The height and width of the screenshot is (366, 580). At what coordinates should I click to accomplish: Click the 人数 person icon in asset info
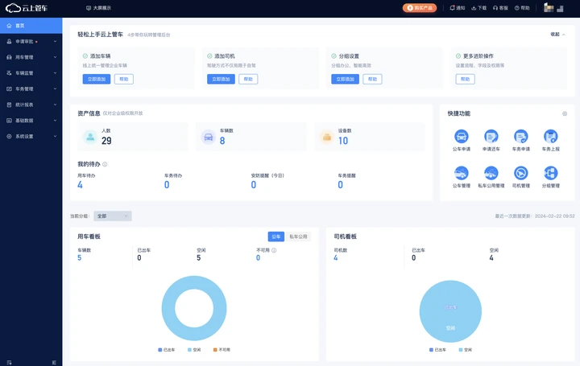[x=90, y=137]
